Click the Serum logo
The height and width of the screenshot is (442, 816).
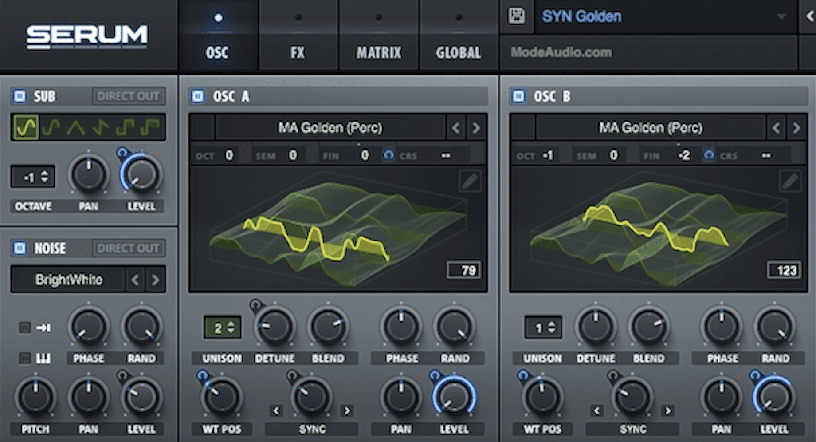87,36
